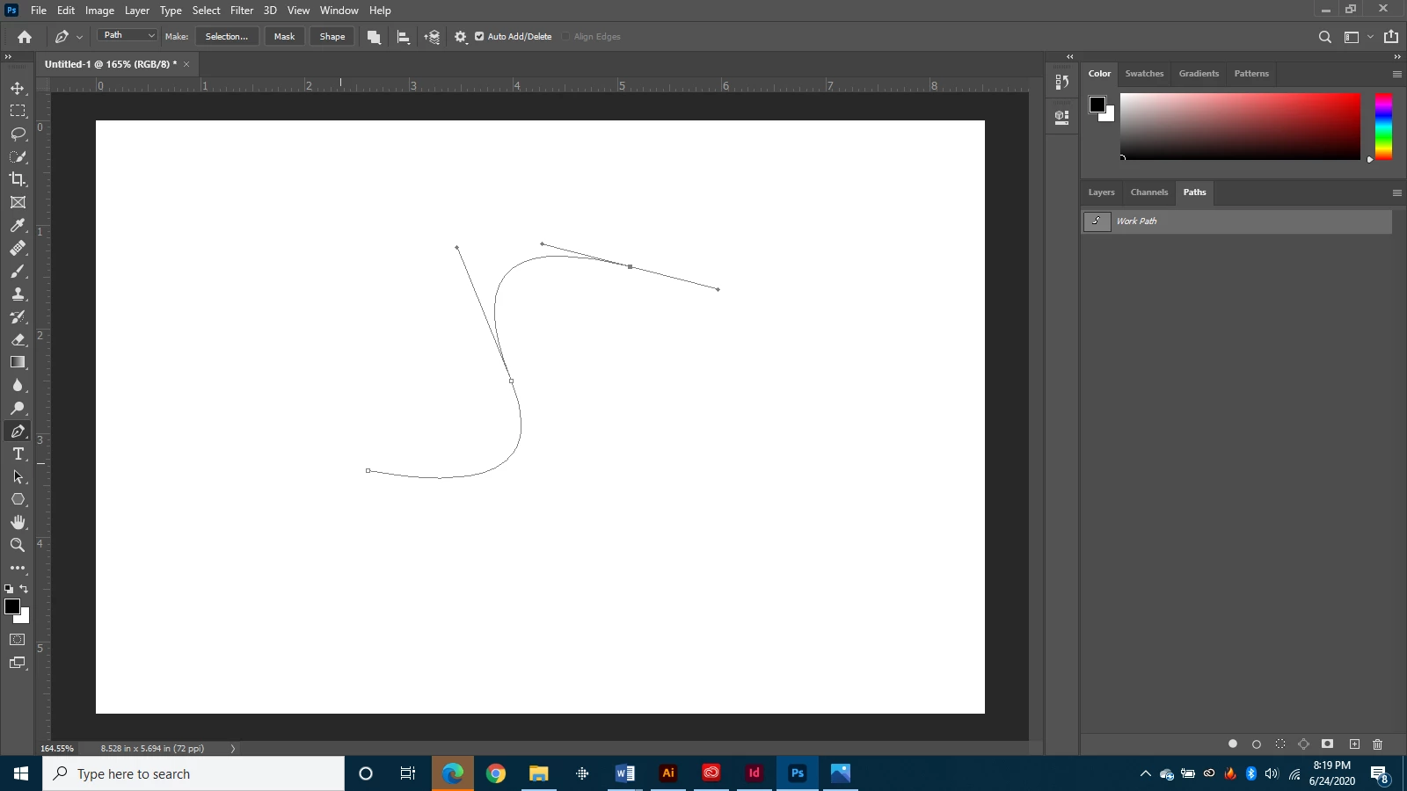The height and width of the screenshot is (791, 1407).
Task: Click the hue spectrum slider
Action: tap(1383, 127)
